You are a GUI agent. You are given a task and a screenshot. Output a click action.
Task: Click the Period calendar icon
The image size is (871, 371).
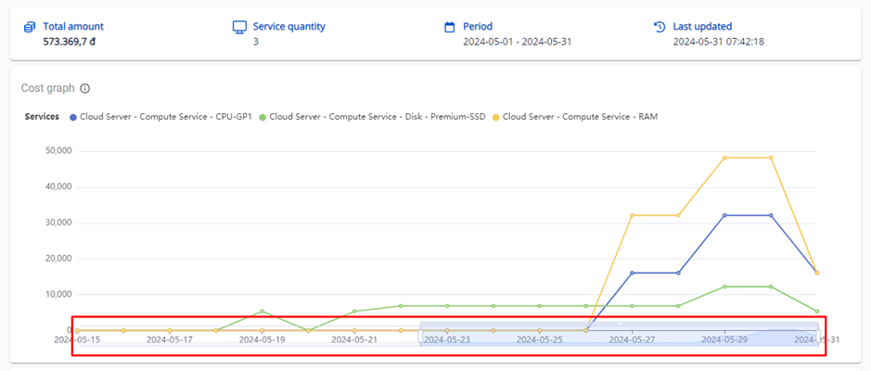click(x=450, y=27)
